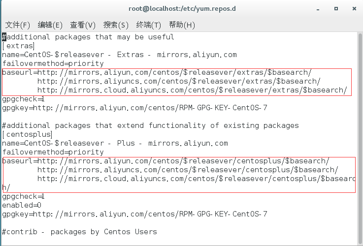
Task: Maximize the terminal window
Action: [x=336, y=9]
